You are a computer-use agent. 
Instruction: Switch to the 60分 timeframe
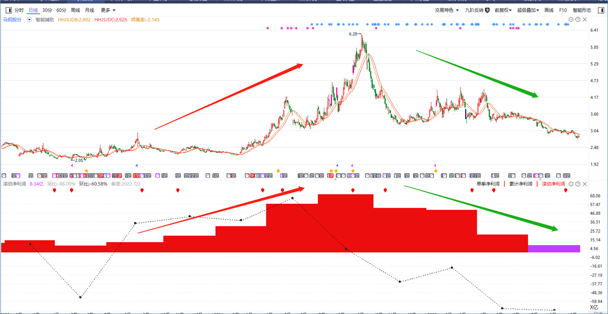61,10
